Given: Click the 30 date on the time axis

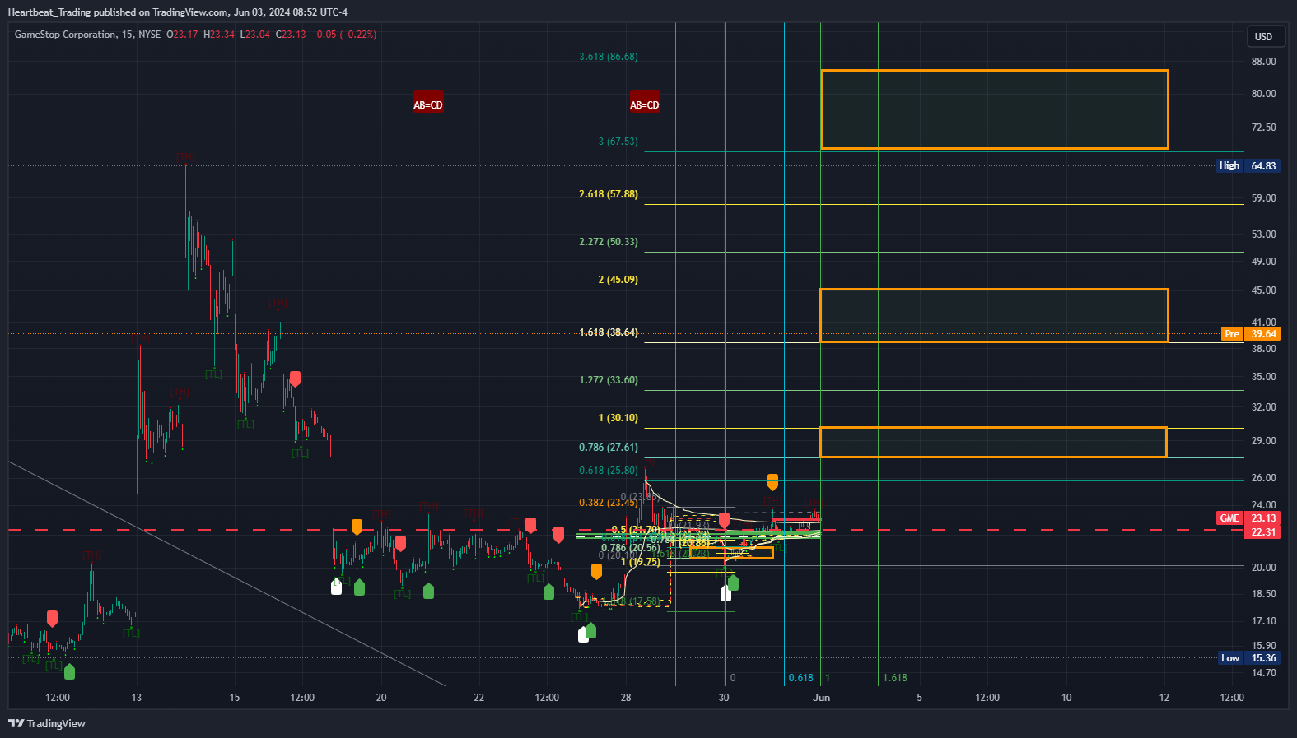Looking at the screenshot, I should [724, 698].
